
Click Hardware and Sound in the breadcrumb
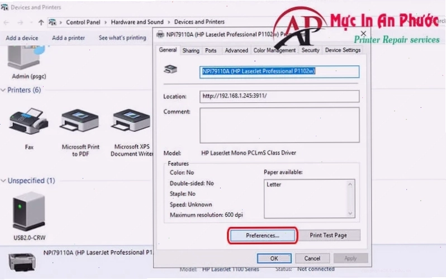(137, 22)
